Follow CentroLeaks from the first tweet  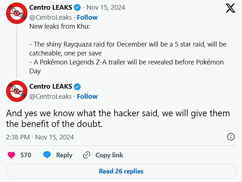[87, 17]
